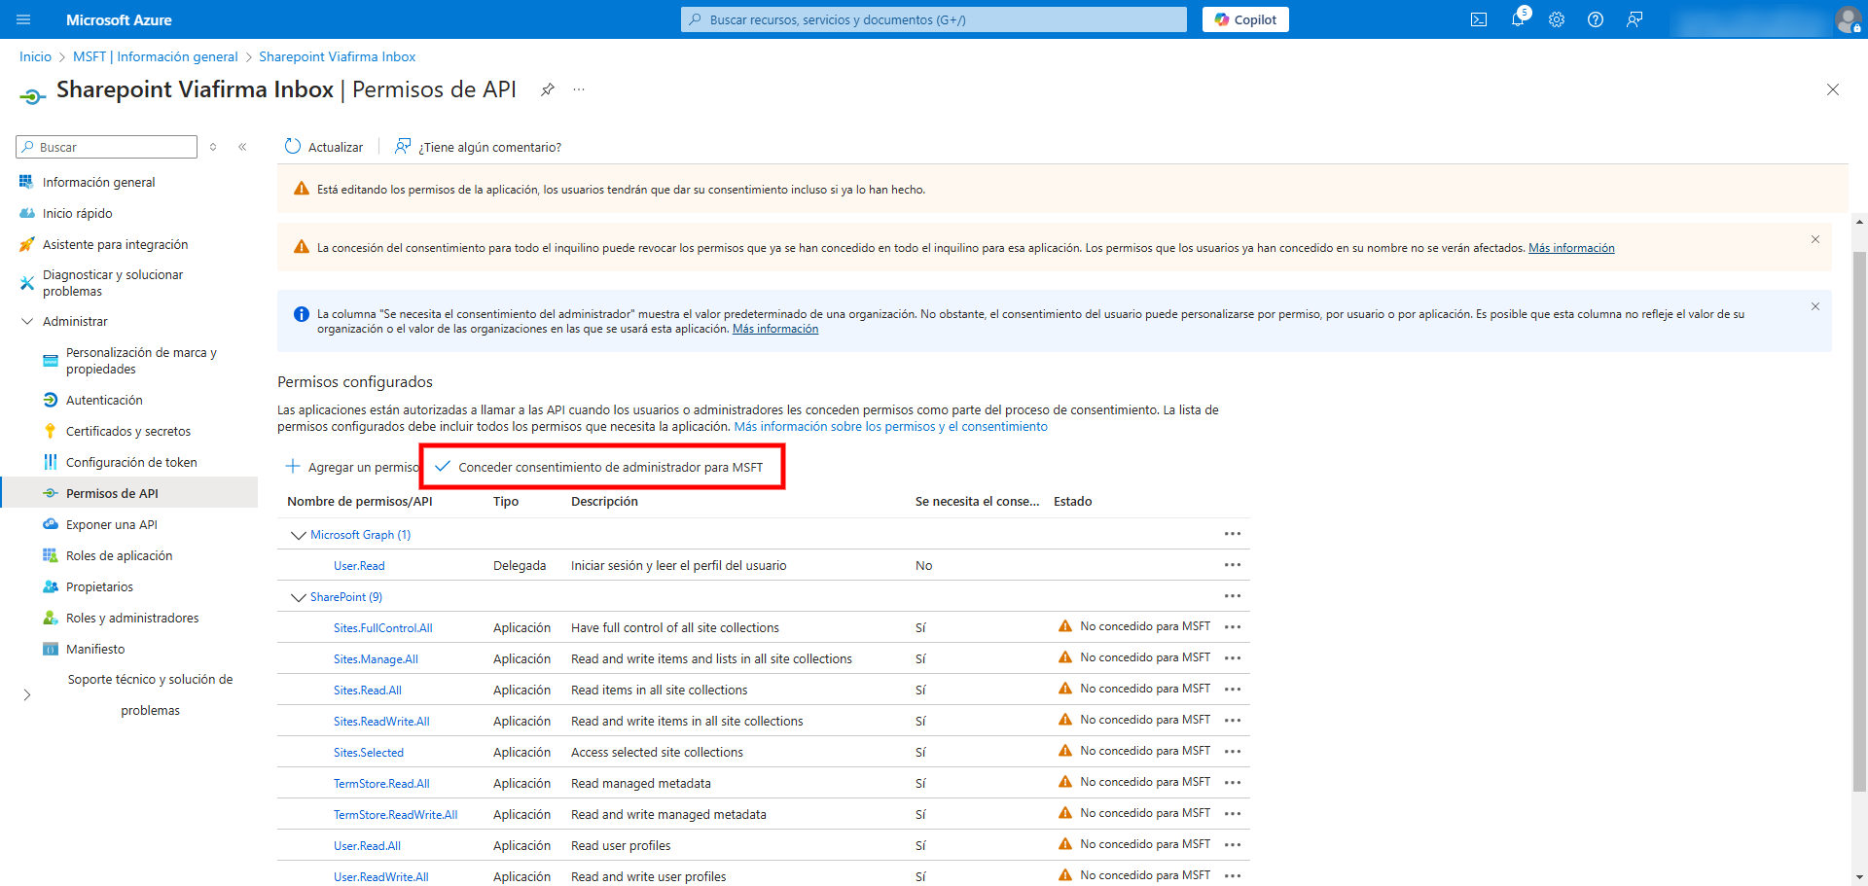1868x886 pixels.
Task: Click ¿Tiene algún comentario? button
Action: [478, 147]
